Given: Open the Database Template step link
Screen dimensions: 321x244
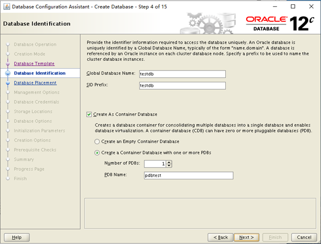Looking at the screenshot, I should point(34,64).
